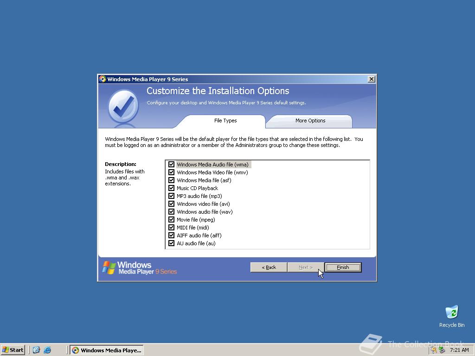Uncheck AIFF audio file (aiff) checkbox
This screenshot has height=356, width=475.
[172, 235]
